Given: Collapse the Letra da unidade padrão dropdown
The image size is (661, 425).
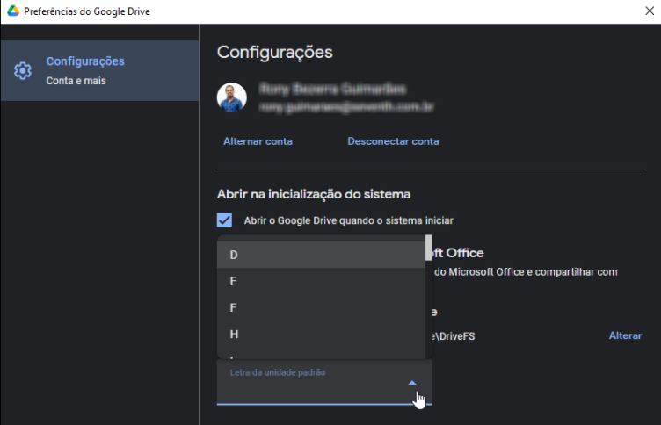Looking at the screenshot, I should [324, 383].
